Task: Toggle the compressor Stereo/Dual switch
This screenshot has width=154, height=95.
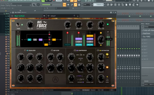Action: tap(81, 55)
